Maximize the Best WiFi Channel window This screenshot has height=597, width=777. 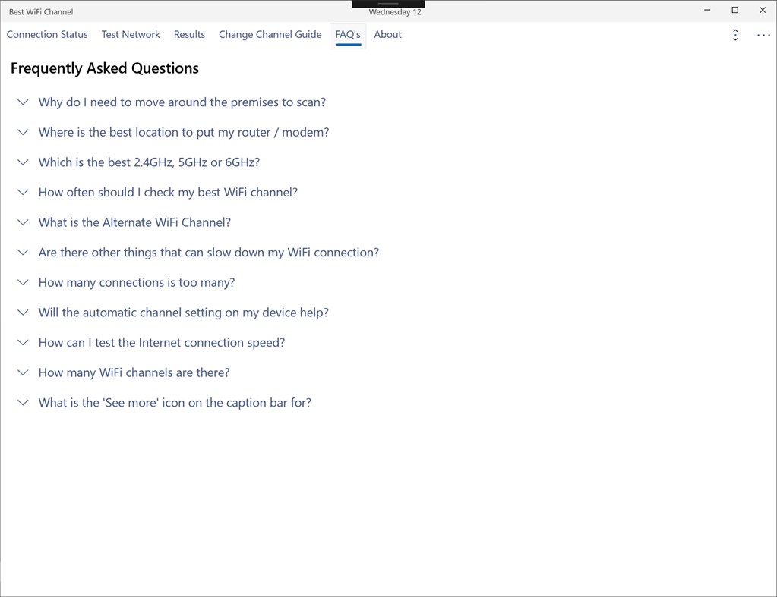(x=735, y=10)
